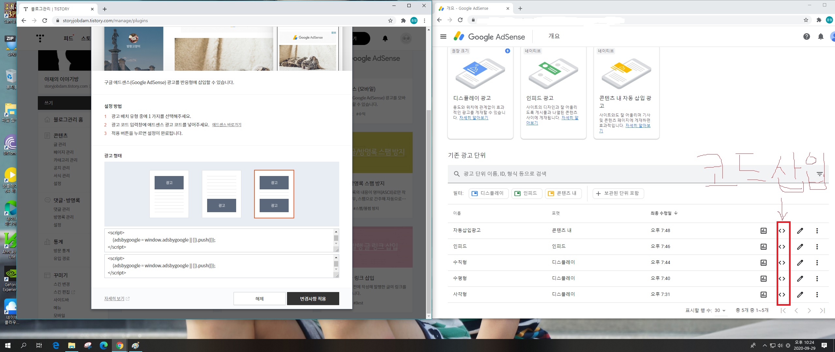Go to next page of ad units
Viewport: 835px width, 352px height.
click(x=809, y=311)
